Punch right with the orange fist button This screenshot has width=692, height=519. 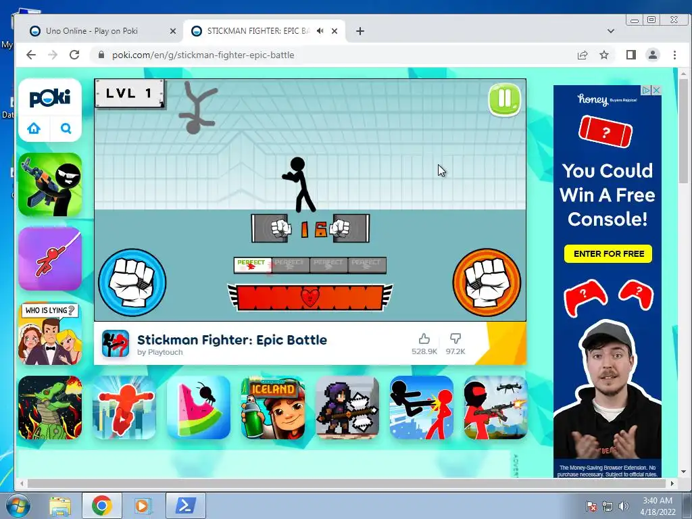tap(487, 282)
